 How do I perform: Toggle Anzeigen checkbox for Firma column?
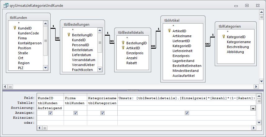pyautogui.click(x=75, y=113)
